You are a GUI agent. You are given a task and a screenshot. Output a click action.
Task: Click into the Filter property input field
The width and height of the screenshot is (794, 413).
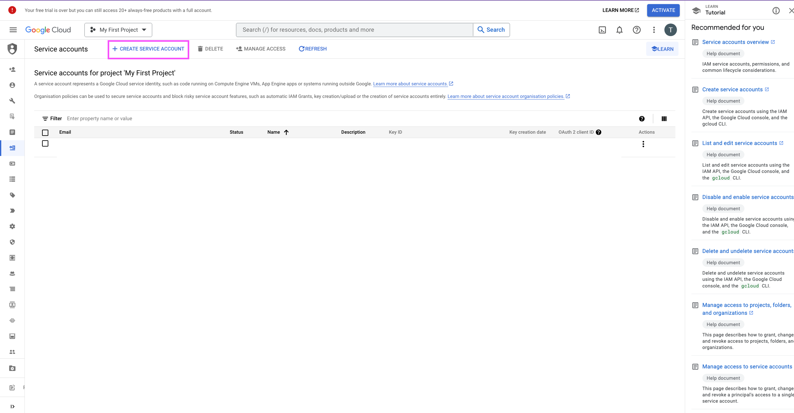pyautogui.click(x=188, y=119)
